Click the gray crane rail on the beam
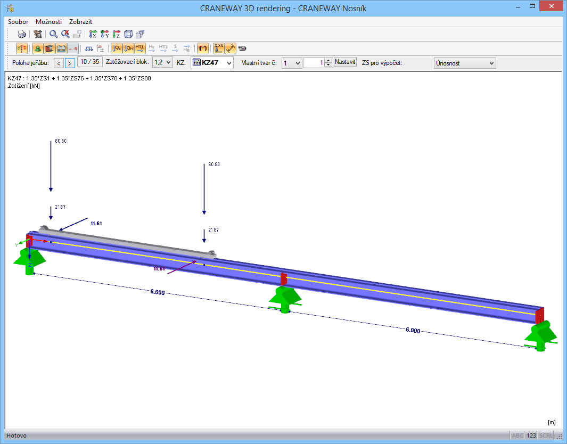The width and height of the screenshot is (567, 444). (127, 242)
